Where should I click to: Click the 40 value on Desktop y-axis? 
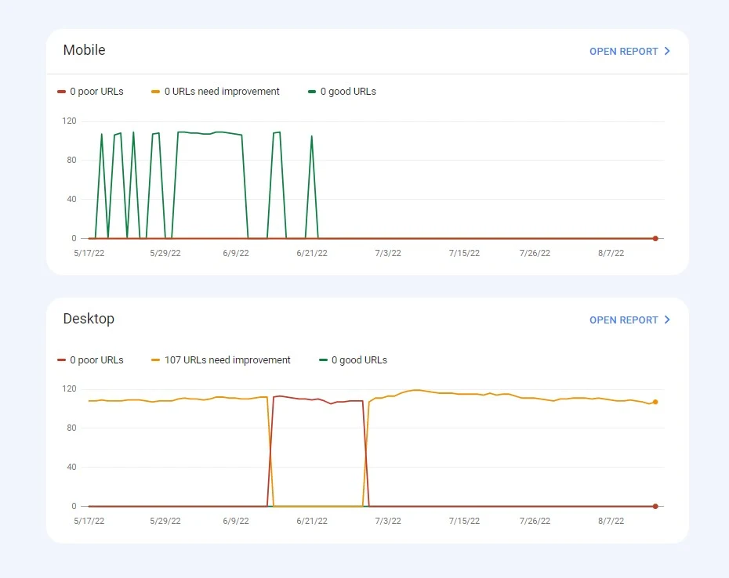[71, 467]
